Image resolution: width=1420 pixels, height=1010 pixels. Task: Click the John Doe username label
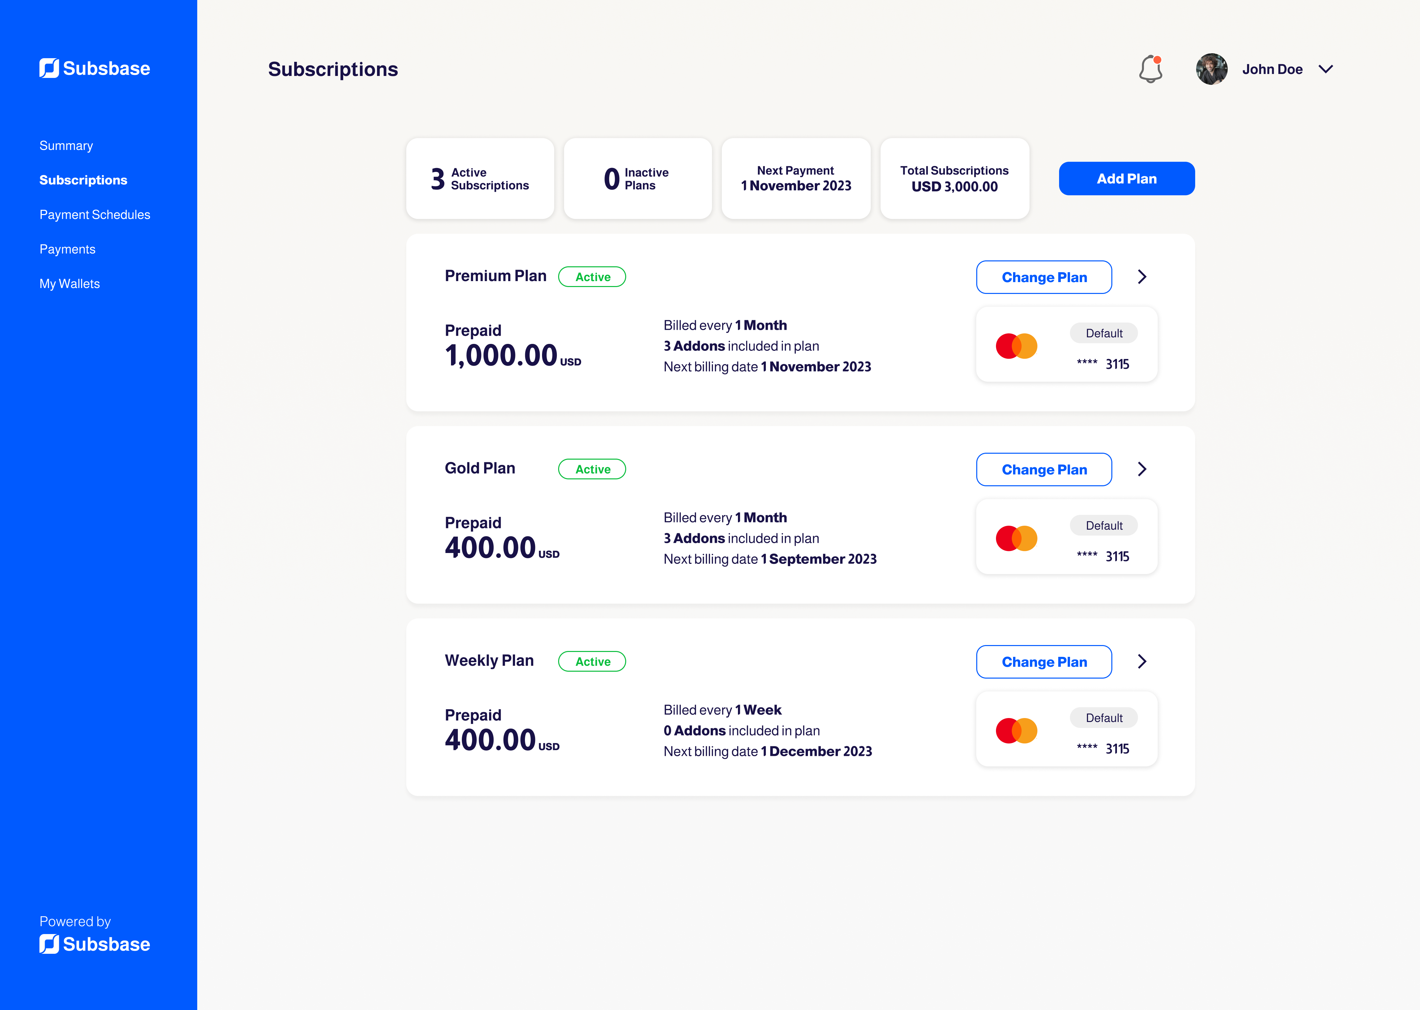1272,69
